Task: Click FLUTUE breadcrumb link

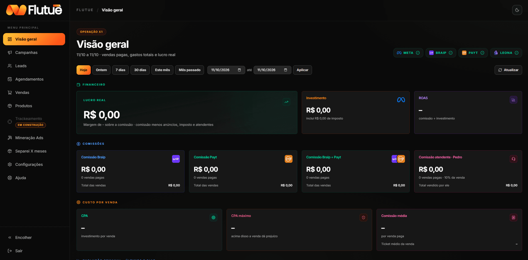Action: click(85, 10)
